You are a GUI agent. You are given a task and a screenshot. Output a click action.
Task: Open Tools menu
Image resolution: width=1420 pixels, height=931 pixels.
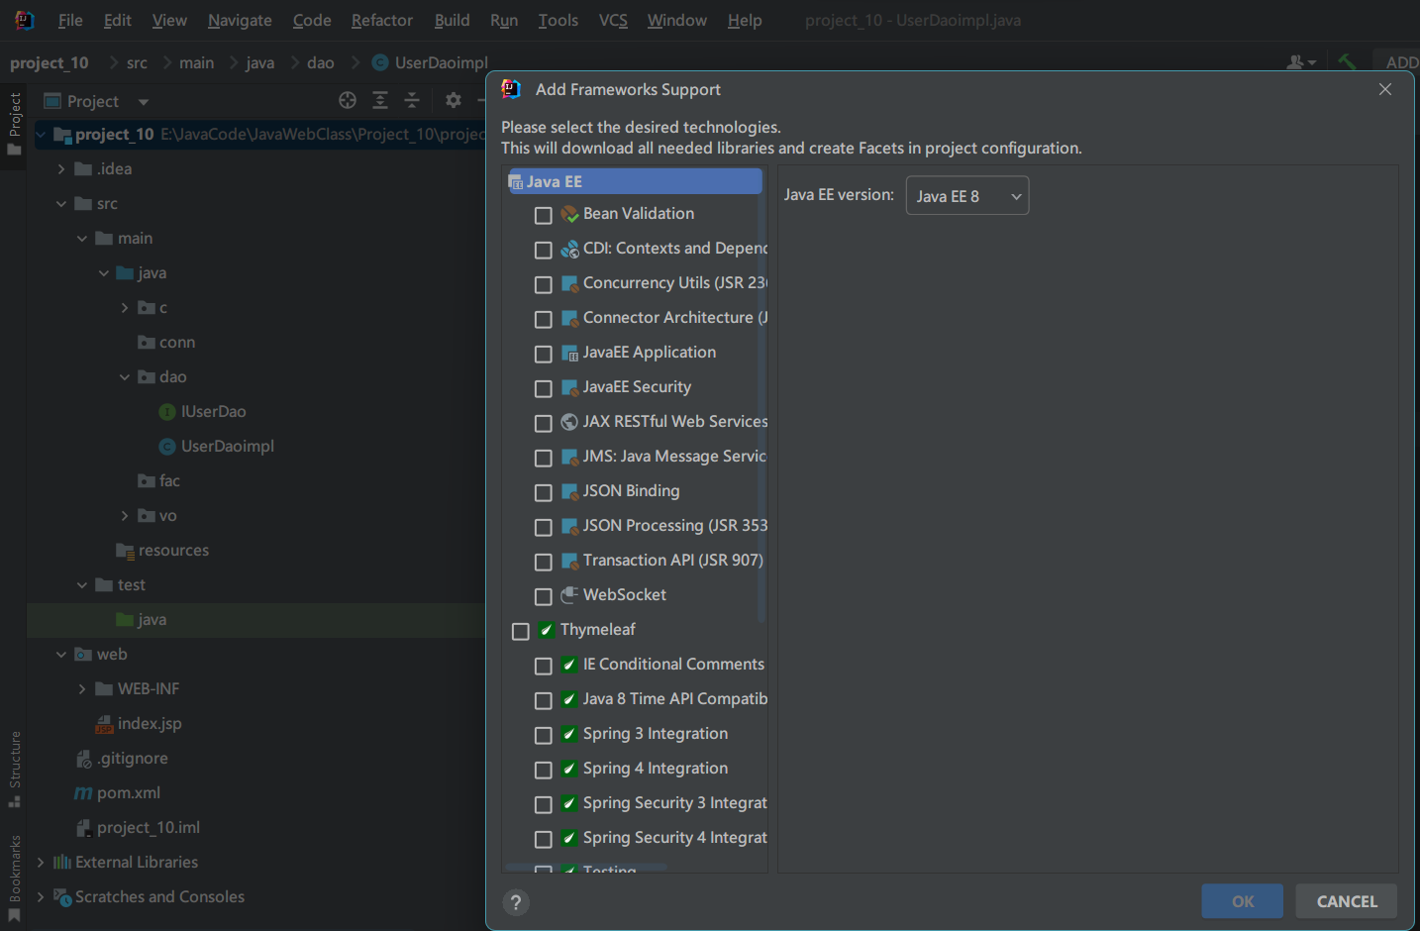click(x=558, y=20)
